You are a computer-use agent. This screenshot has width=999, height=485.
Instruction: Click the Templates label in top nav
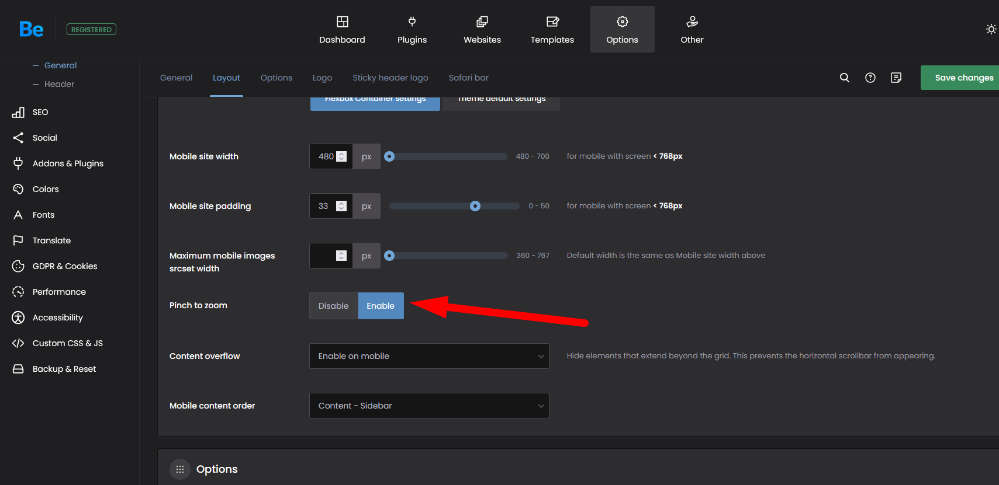point(552,40)
